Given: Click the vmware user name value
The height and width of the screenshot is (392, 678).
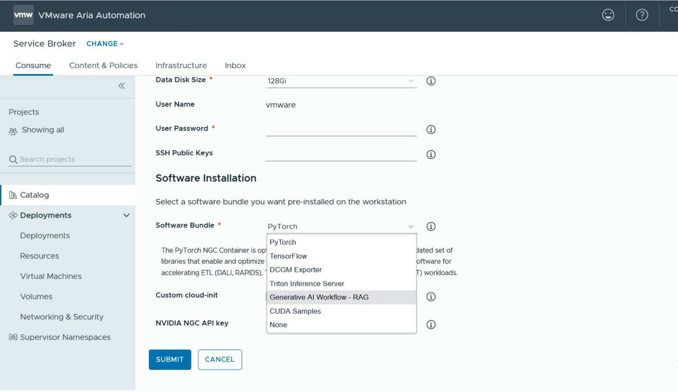Looking at the screenshot, I should pos(281,105).
